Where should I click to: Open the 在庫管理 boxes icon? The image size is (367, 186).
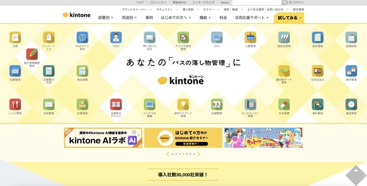click(x=82, y=105)
